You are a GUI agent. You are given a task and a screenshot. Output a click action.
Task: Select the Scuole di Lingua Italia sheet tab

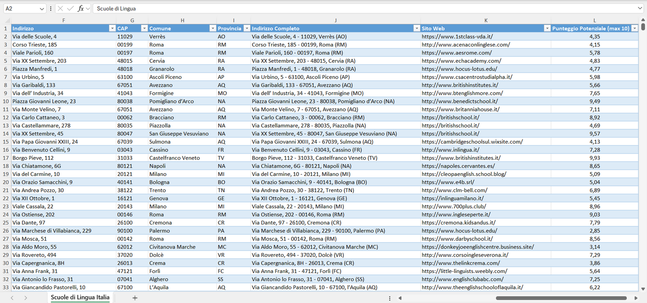[80, 297]
